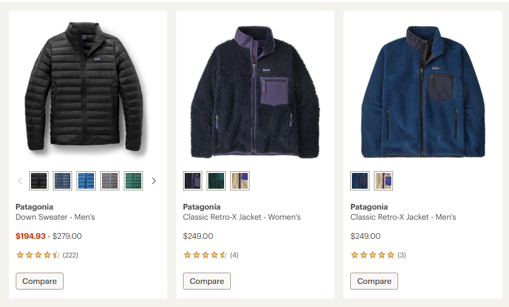
Task: Pick the tan Men's Retro-X swatch
Action: [x=383, y=181]
